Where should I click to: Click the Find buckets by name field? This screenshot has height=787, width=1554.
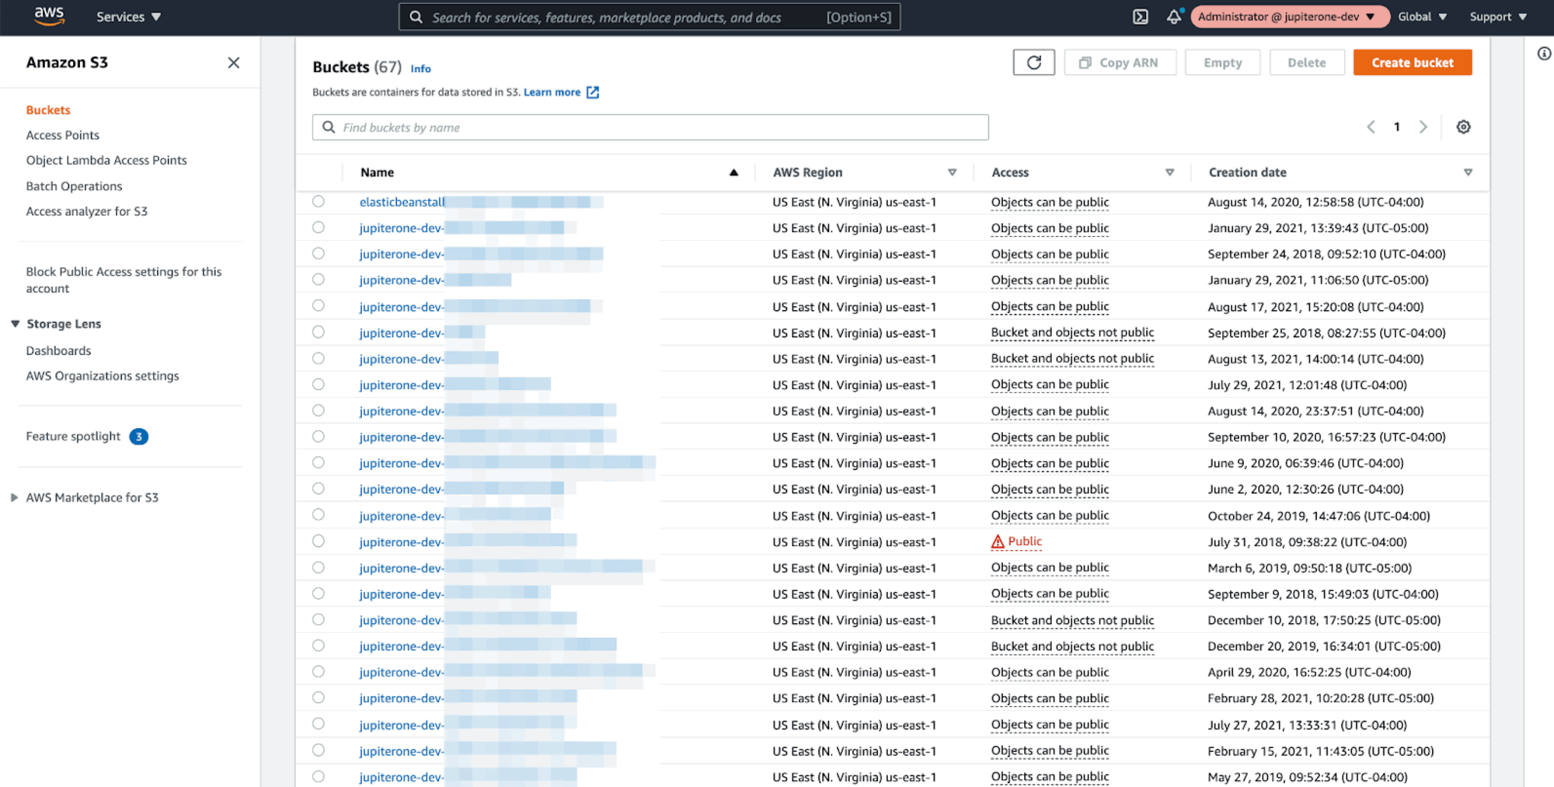(650, 127)
